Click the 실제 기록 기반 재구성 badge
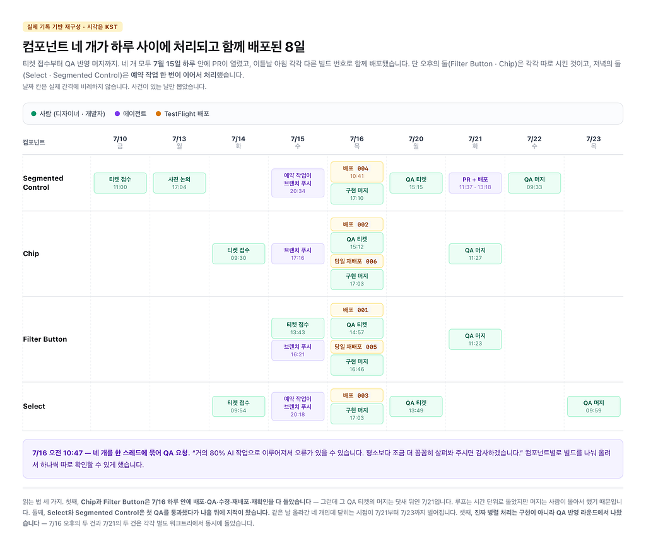This screenshot has width=646, height=558. pyautogui.click(x=73, y=26)
